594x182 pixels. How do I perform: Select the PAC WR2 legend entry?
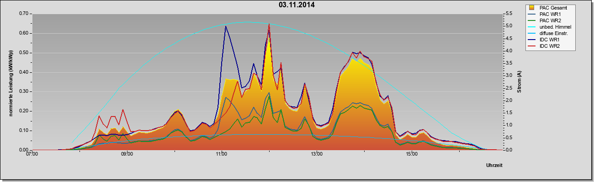549,20
